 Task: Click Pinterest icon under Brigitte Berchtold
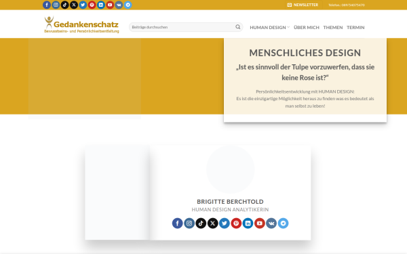pos(236,223)
